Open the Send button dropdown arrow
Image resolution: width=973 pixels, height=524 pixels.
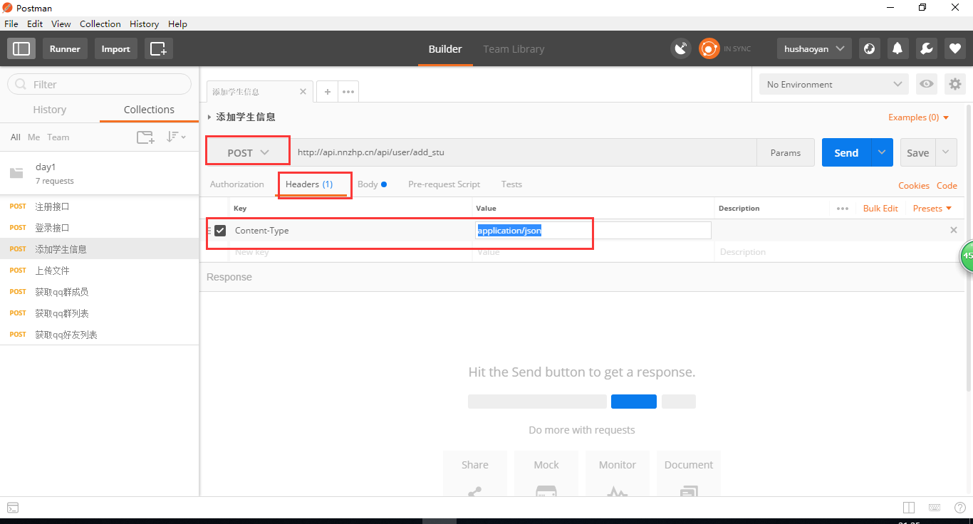[x=882, y=152]
